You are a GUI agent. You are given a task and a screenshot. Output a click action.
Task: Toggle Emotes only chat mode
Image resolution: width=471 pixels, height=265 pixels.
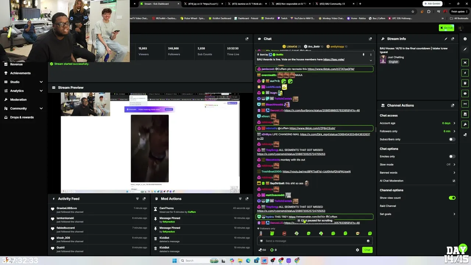[x=452, y=156]
